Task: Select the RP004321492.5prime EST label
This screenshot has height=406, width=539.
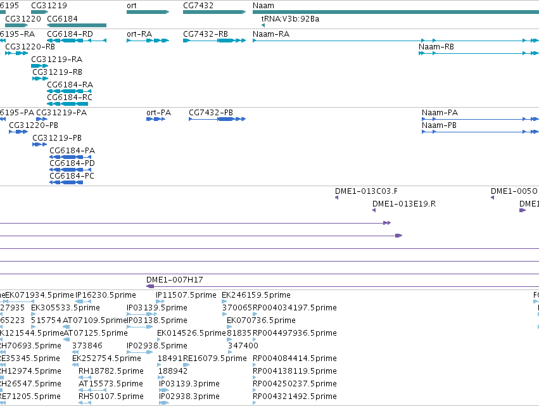Action: pos(295,396)
